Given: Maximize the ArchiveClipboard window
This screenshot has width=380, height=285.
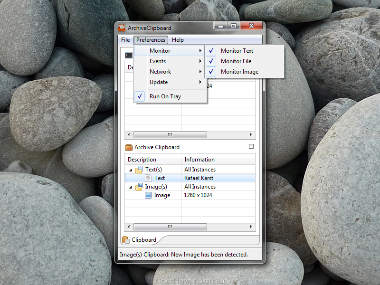Looking at the screenshot, I should click(234, 26).
